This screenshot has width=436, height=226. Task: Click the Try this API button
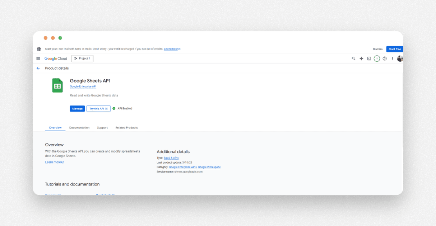pos(98,108)
